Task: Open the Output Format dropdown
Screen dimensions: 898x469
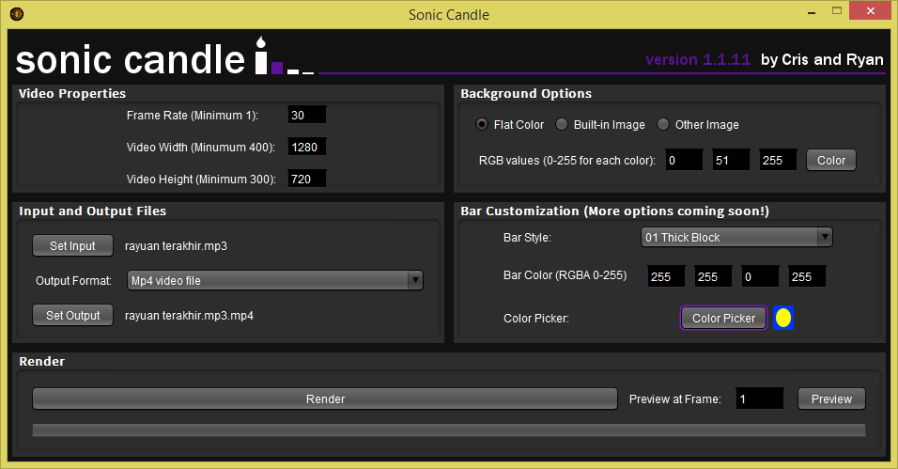Action: pyautogui.click(x=275, y=280)
